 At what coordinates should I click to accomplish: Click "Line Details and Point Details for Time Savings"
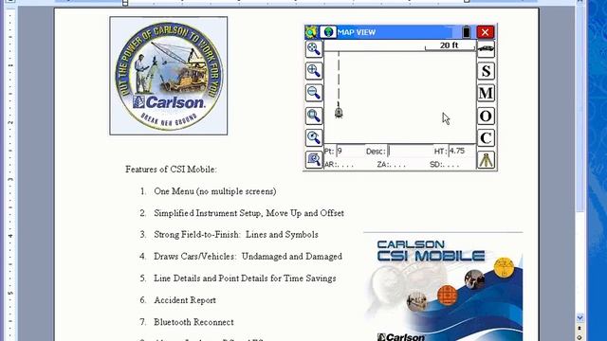tap(245, 278)
